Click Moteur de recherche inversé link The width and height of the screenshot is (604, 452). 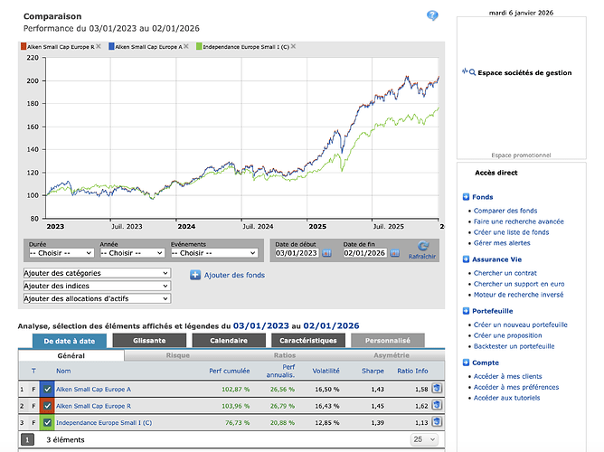coord(518,295)
